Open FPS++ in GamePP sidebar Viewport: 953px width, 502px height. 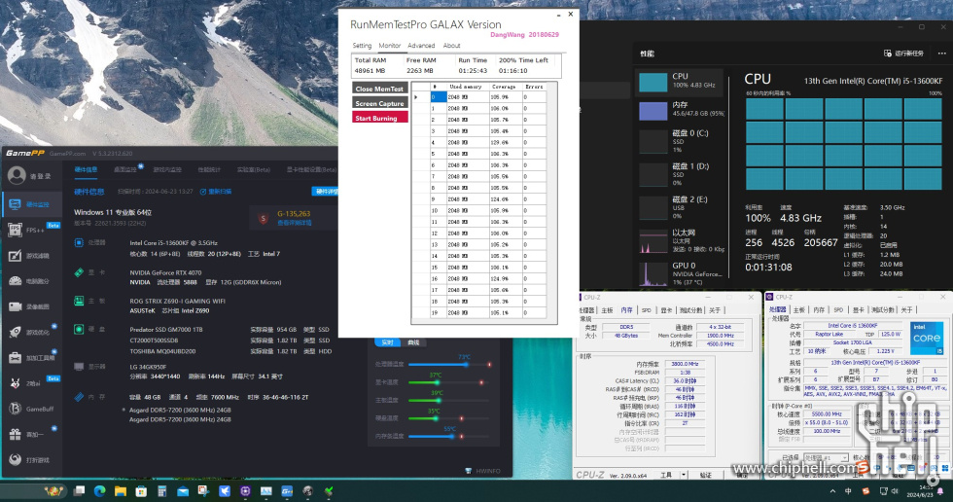pyautogui.click(x=31, y=230)
